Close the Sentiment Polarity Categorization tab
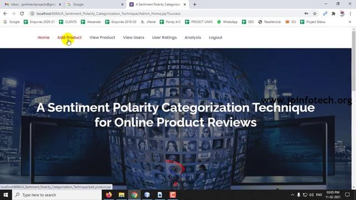The height and width of the screenshot is (200, 356). click(185, 4)
